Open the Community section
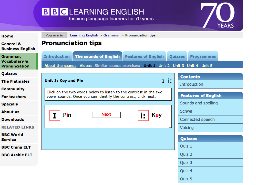The height and width of the screenshot is (185, 256). click(x=19, y=89)
